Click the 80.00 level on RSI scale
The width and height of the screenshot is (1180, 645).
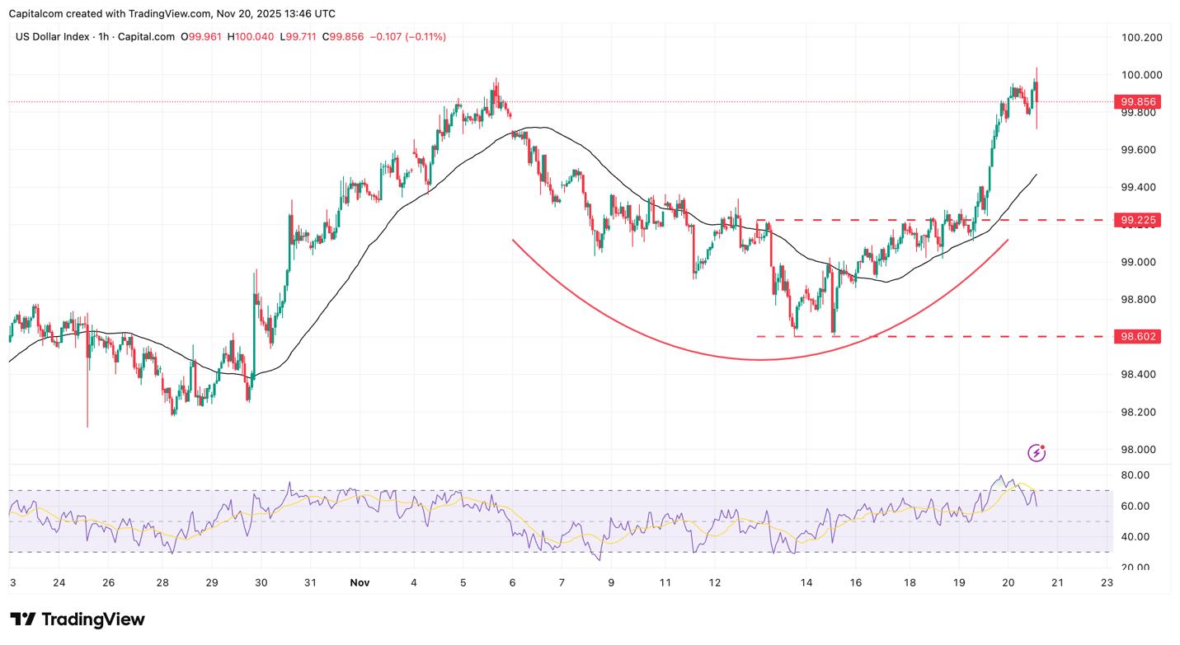click(1136, 475)
